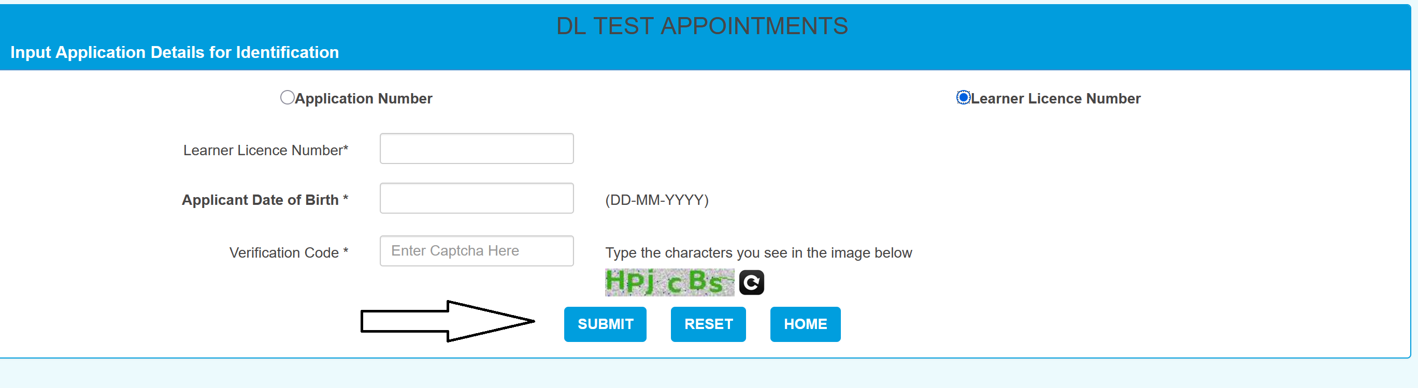Click the captcha image showing HPjcBs
Image resolution: width=1418 pixels, height=388 pixels.
point(669,281)
